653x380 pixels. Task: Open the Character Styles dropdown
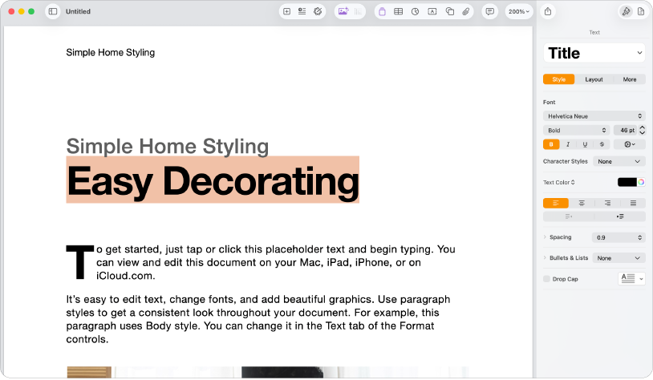[619, 161]
